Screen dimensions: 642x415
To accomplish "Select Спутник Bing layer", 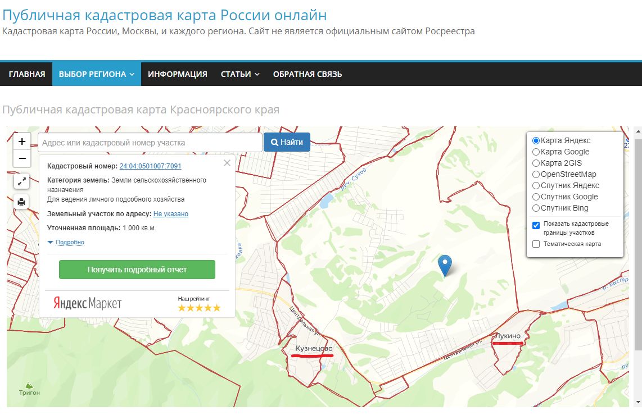I will tap(536, 208).
